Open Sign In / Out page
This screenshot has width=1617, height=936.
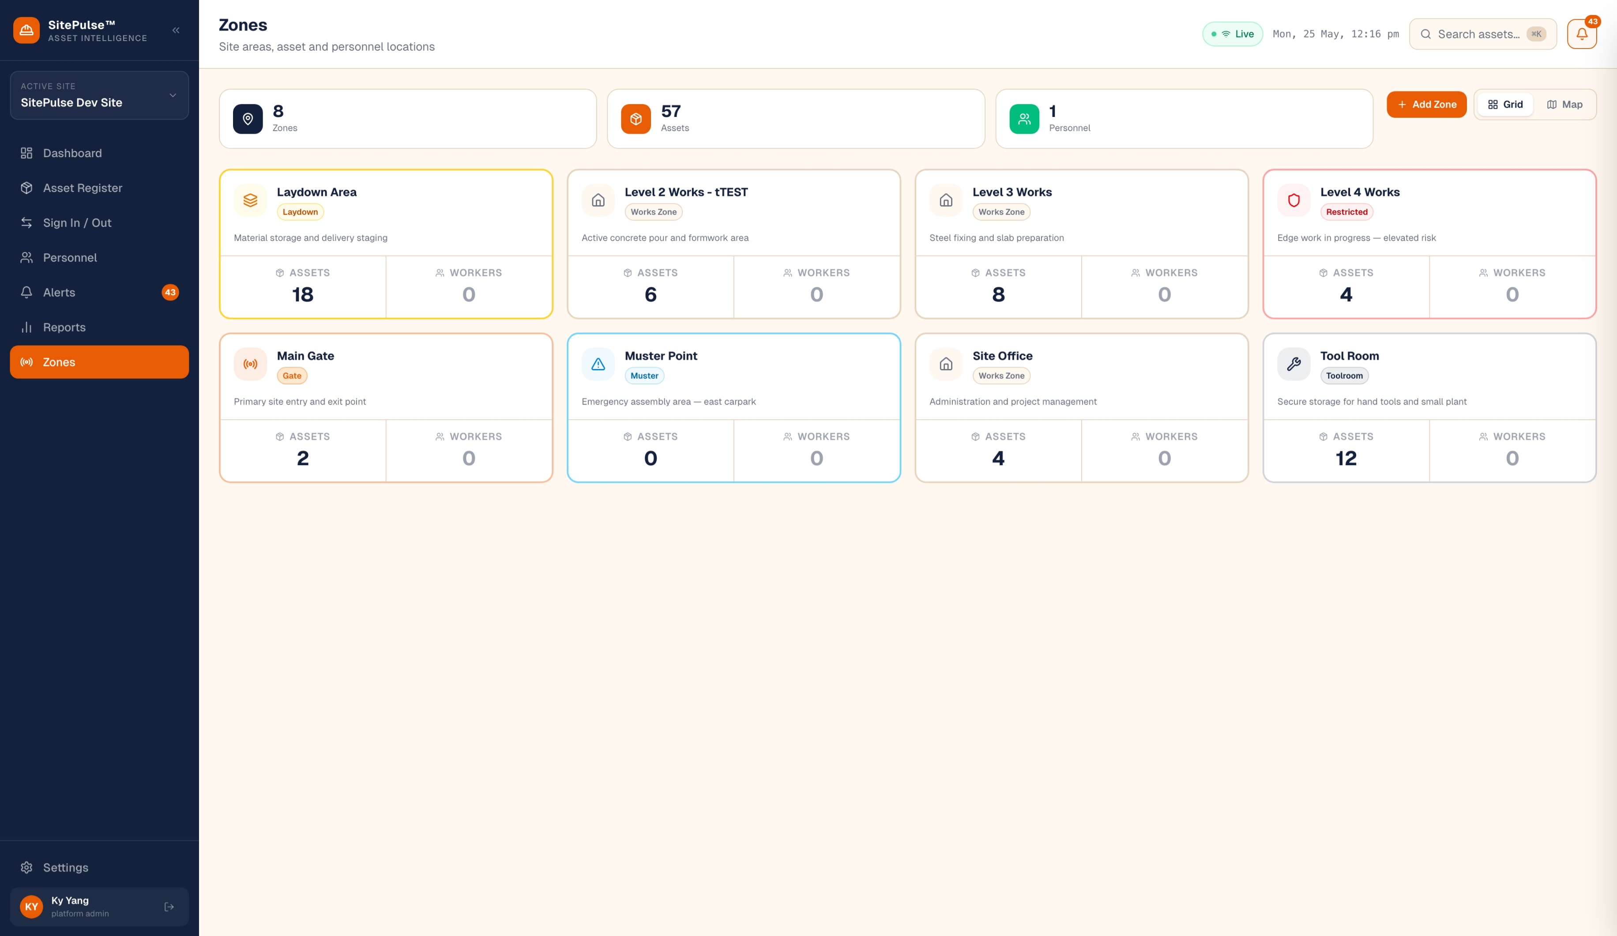99,222
